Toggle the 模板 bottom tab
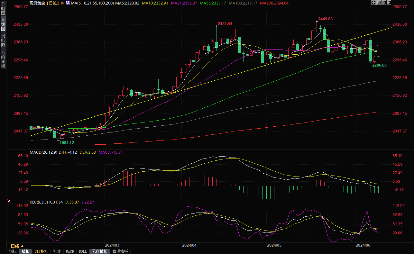Viewport: 414px width, 254px height. [x=25, y=251]
